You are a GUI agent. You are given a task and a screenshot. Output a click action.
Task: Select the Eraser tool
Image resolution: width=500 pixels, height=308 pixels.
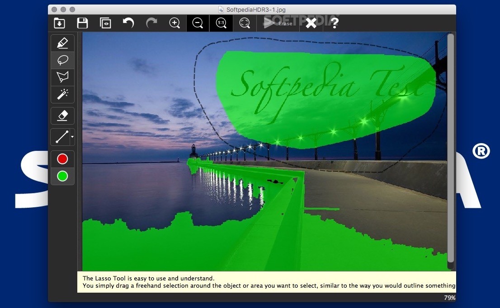pyautogui.click(x=62, y=116)
